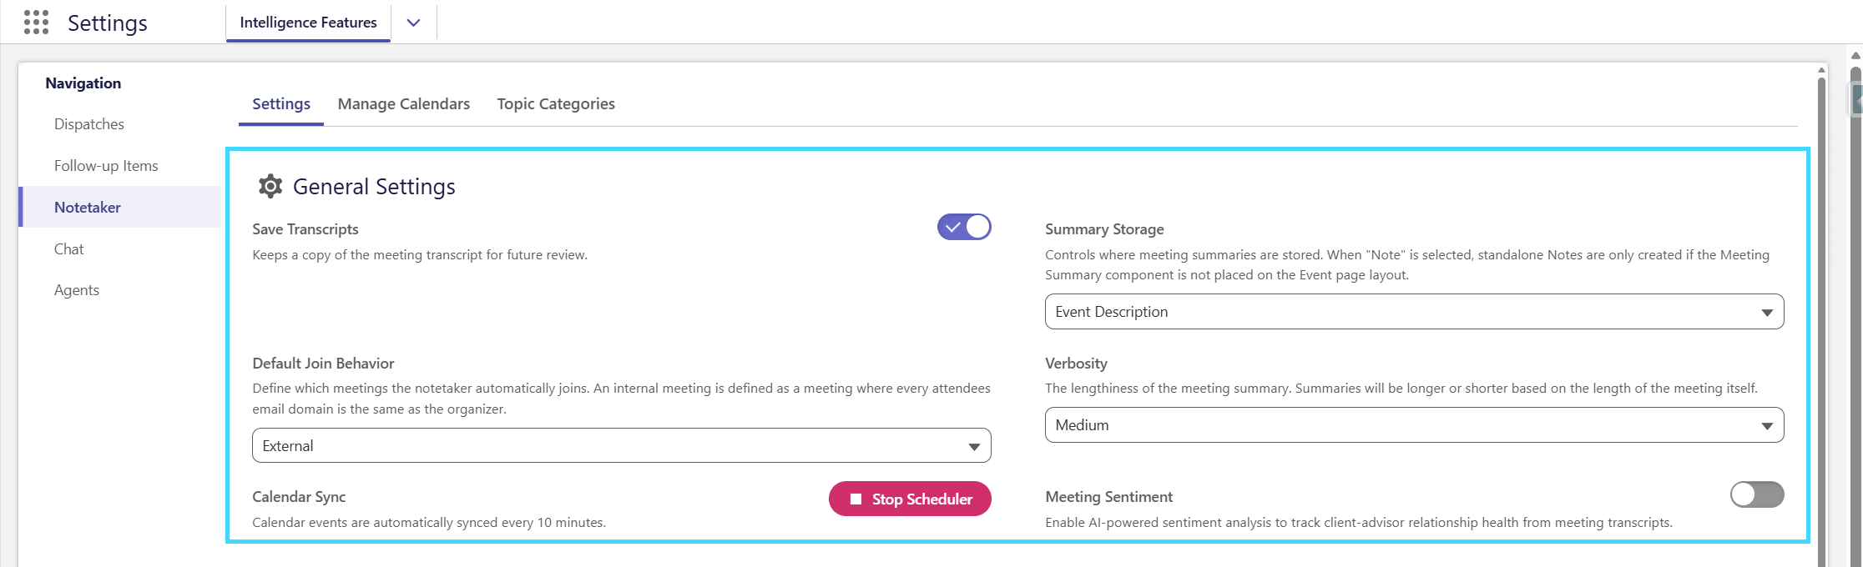Open the External join behavior combo box
Image resolution: width=1863 pixels, height=567 pixels.
pos(621,445)
